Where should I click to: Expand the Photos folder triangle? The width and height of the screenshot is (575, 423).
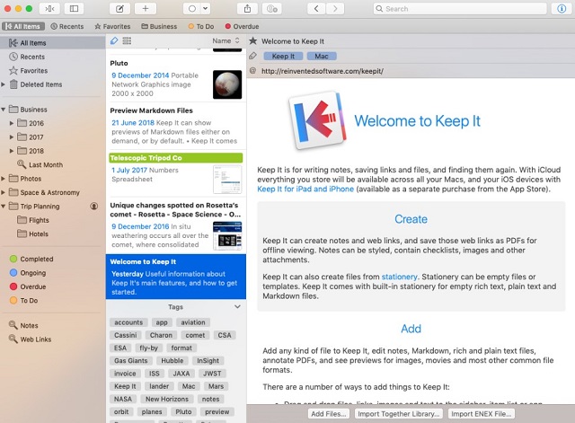pyautogui.click(x=4, y=179)
